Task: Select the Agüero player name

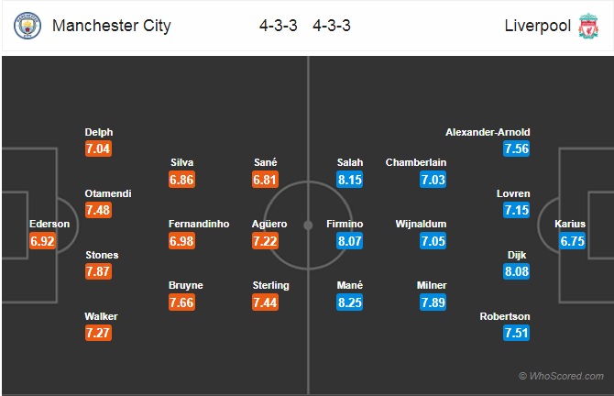Action: coord(269,224)
